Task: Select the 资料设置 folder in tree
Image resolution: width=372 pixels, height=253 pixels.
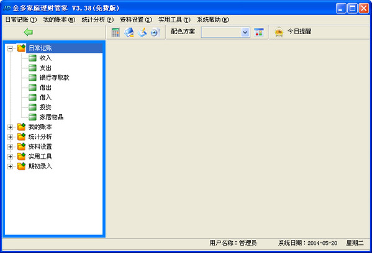Action: point(40,146)
